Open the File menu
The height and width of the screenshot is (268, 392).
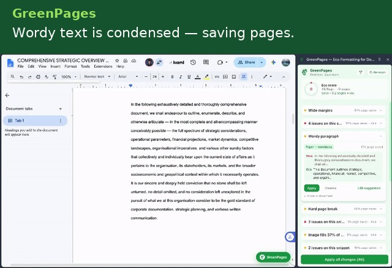pyautogui.click(x=20, y=67)
